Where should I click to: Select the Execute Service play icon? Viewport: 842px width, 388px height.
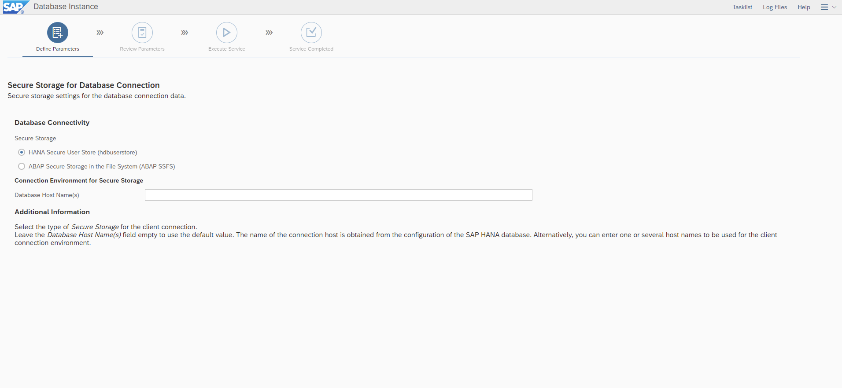(x=227, y=33)
